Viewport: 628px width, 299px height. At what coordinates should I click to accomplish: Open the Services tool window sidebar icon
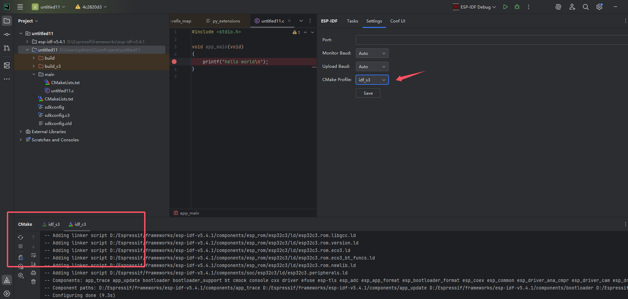click(x=7, y=294)
